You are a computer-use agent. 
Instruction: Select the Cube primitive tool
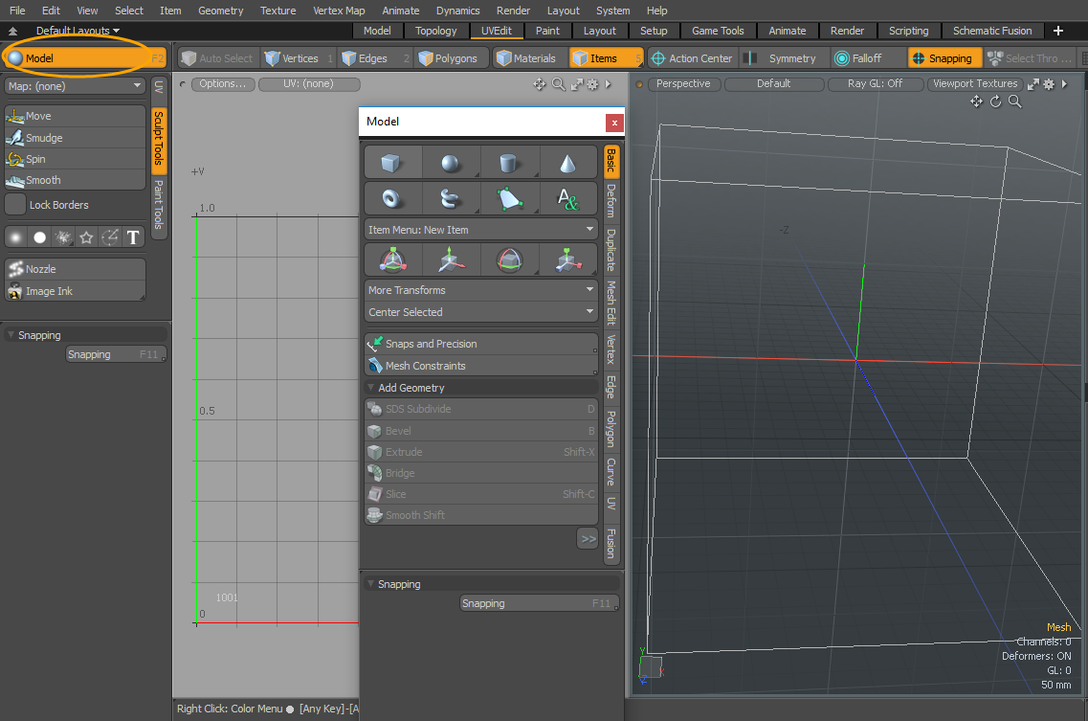point(392,164)
